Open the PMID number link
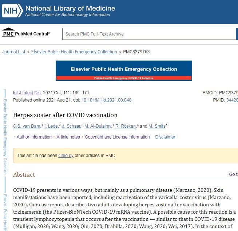Viewport: 238px width, 231px height. (x=232, y=100)
